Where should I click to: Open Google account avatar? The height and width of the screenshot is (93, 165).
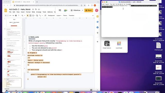coord(97,10)
